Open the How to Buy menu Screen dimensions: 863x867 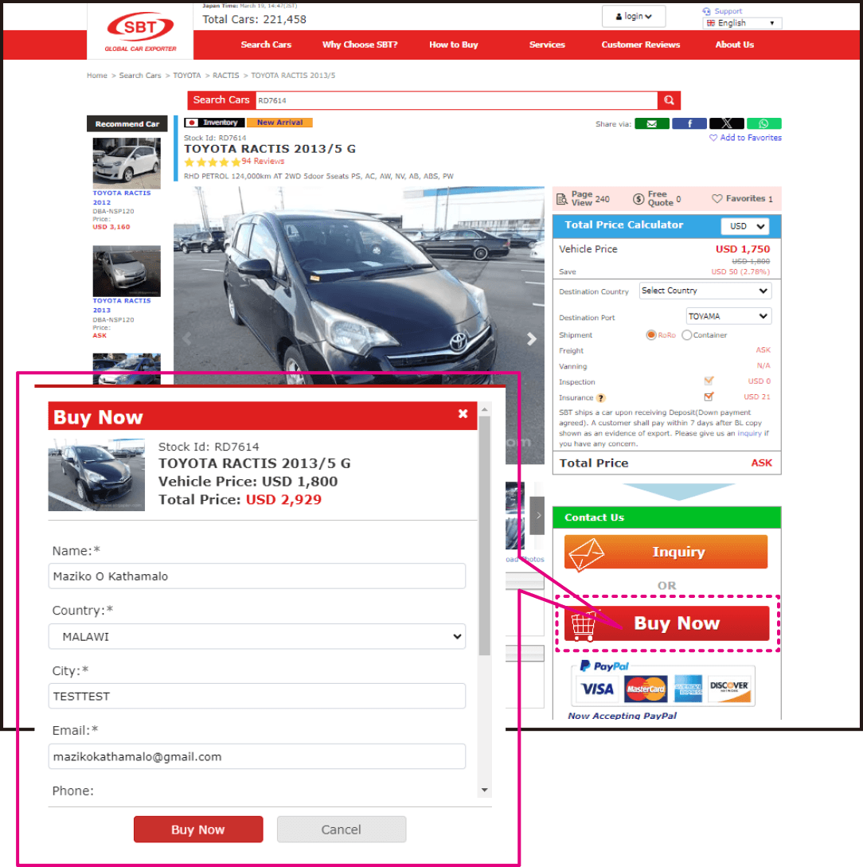coord(453,45)
